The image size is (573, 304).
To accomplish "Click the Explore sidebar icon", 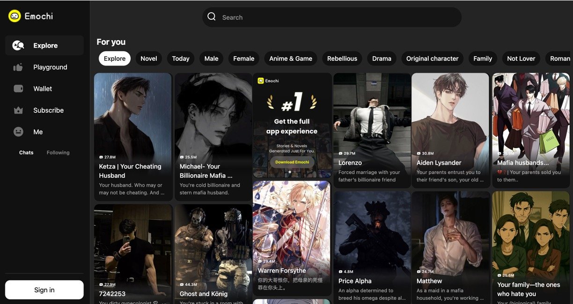I will tap(18, 45).
